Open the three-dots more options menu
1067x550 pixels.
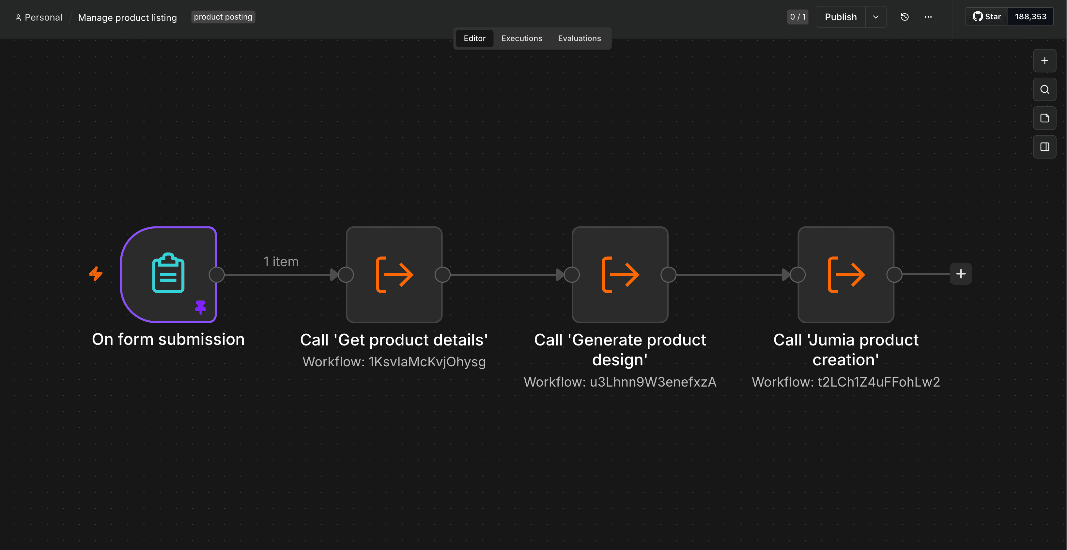[928, 17]
